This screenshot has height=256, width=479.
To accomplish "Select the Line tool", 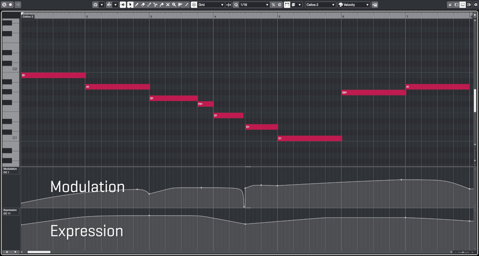I will point(187,5).
